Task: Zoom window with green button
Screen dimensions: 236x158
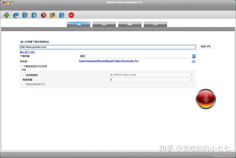Action: [12, 3]
